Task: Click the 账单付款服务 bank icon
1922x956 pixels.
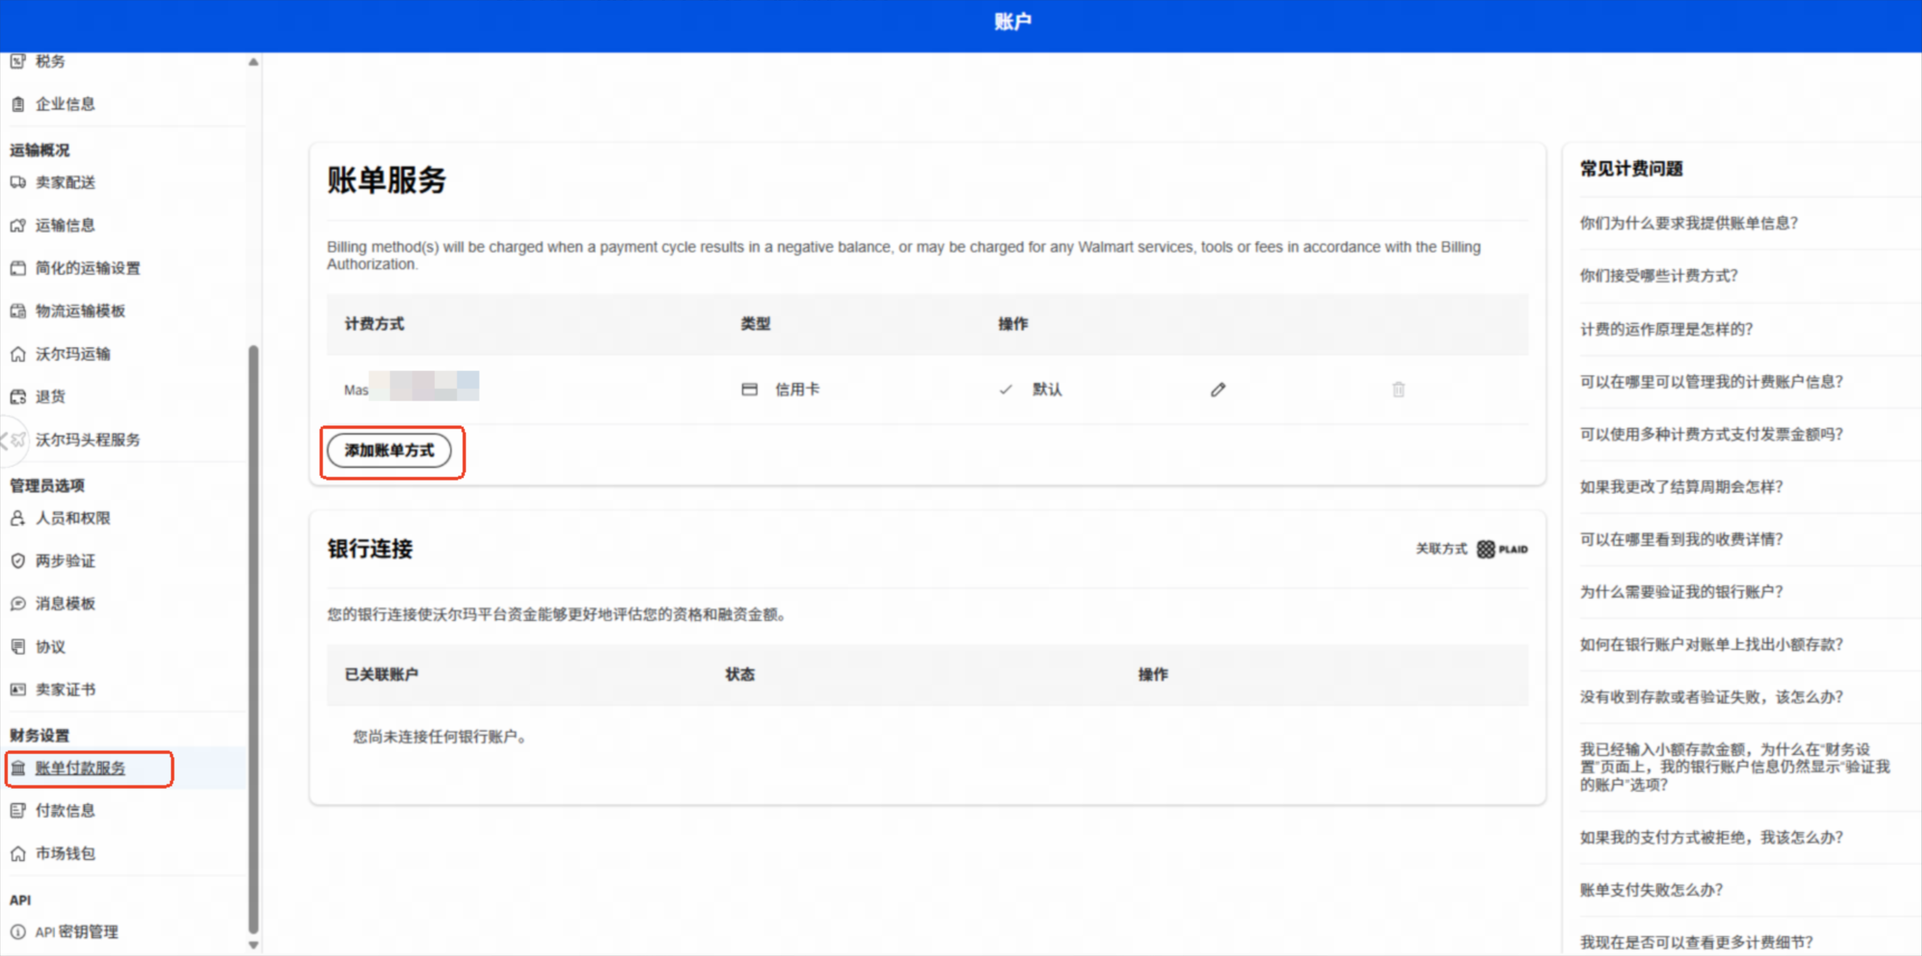Action: (x=18, y=768)
